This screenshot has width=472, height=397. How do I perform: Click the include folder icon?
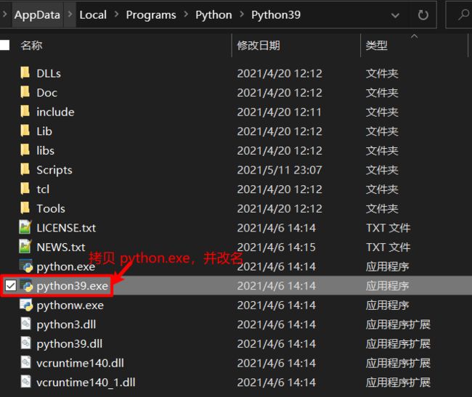(25, 112)
